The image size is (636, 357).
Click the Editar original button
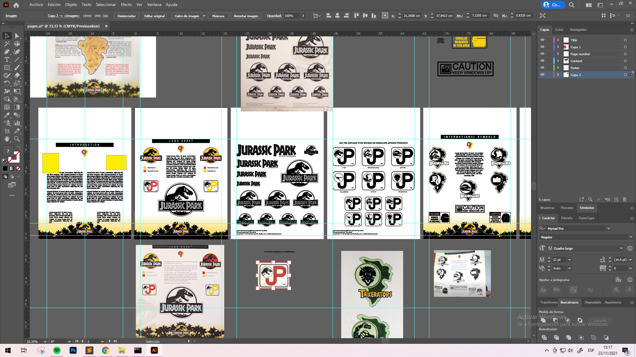pyautogui.click(x=154, y=16)
